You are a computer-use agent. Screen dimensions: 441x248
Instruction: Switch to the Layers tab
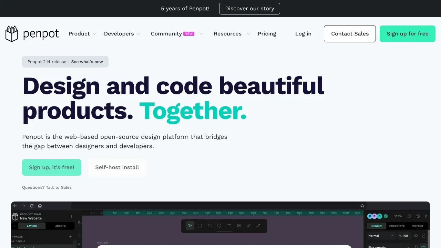pyautogui.click(x=32, y=226)
